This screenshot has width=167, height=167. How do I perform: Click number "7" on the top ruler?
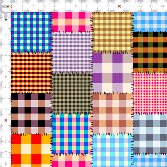coord(87,6)
